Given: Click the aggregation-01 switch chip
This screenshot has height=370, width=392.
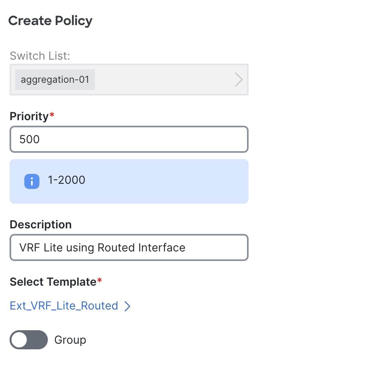Looking at the screenshot, I should coord(55,80).
